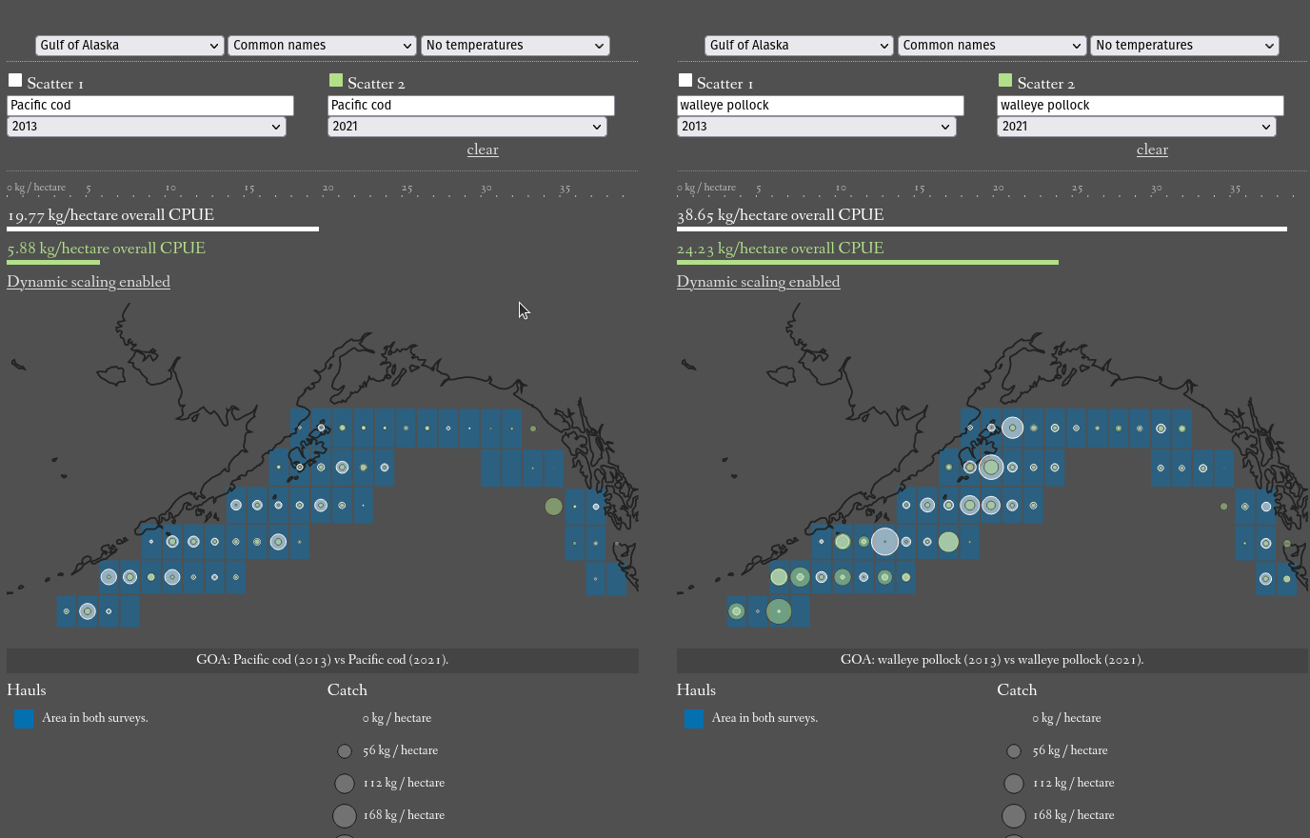Click the green Scatter 2 swatch in left panel
Image resolution: width=1310 pixels, height=838 pixels.
pyautogui.click(x=336, y=81)
